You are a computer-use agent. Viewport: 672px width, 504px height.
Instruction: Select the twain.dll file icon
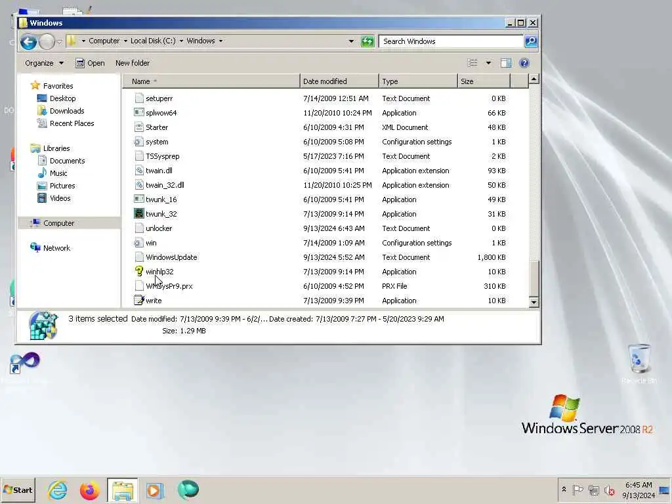[139, 171]
